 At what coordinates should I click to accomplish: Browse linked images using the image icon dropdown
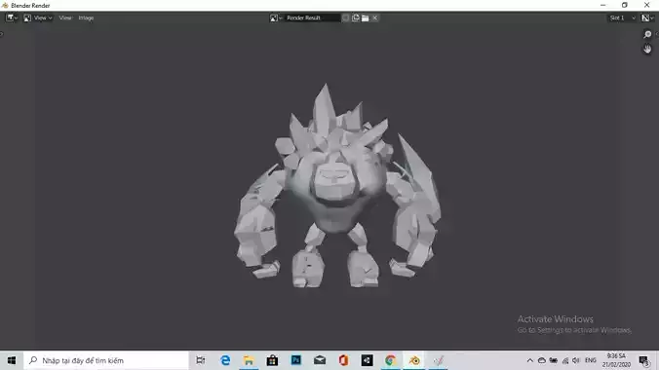point(276,18)
